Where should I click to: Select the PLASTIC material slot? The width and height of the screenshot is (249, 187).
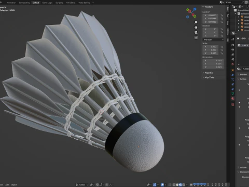pyautogui.click(x=243, y=45)
